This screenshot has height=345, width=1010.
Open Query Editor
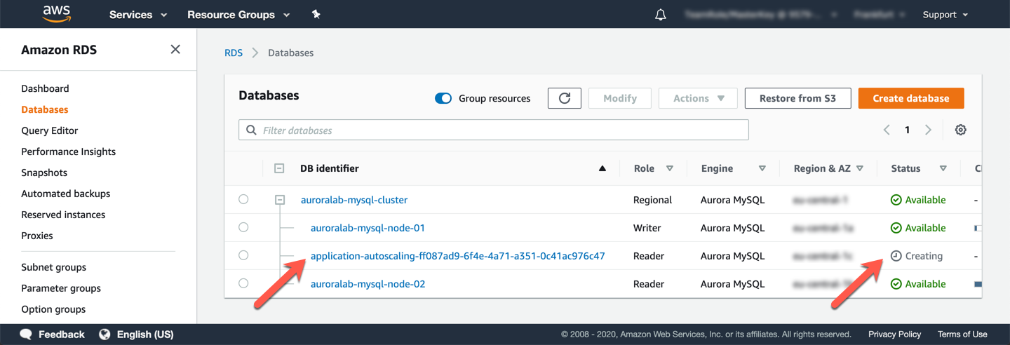[x=50, y=130]
